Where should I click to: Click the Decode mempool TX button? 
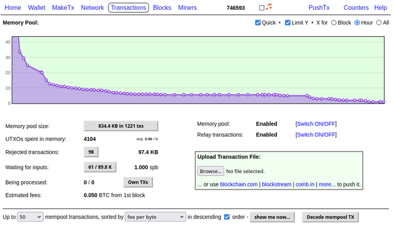click(331, 217)
